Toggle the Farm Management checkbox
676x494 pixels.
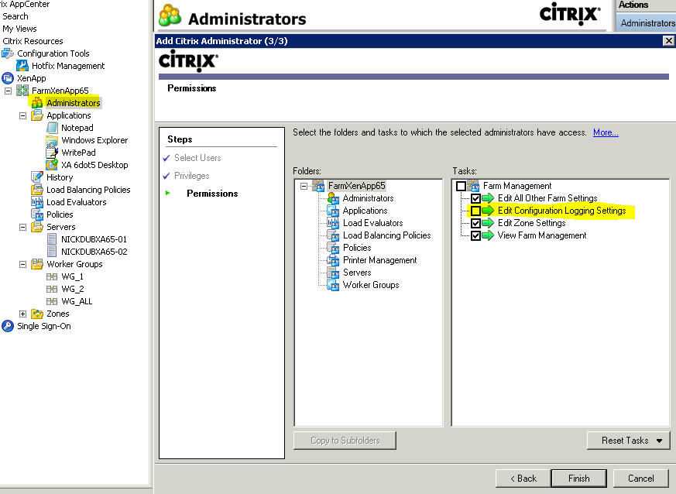tap(461, 187)
